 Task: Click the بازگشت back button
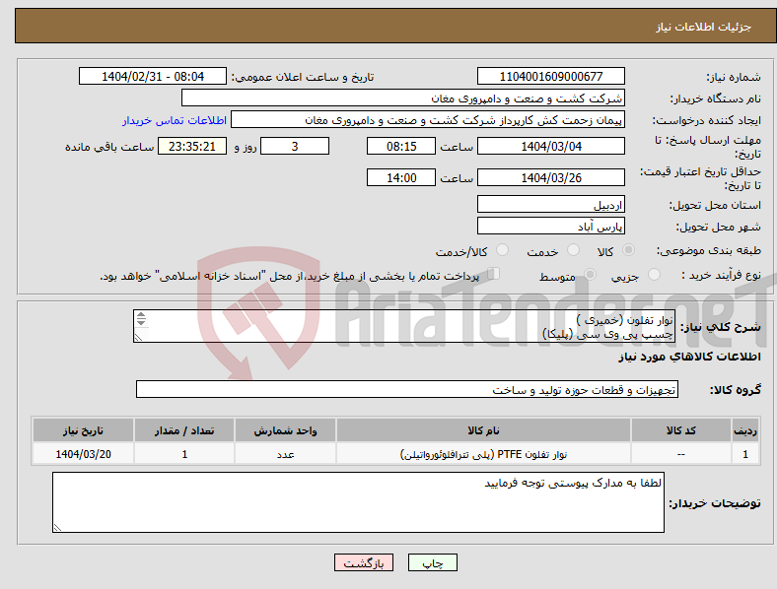pos(364,562)
